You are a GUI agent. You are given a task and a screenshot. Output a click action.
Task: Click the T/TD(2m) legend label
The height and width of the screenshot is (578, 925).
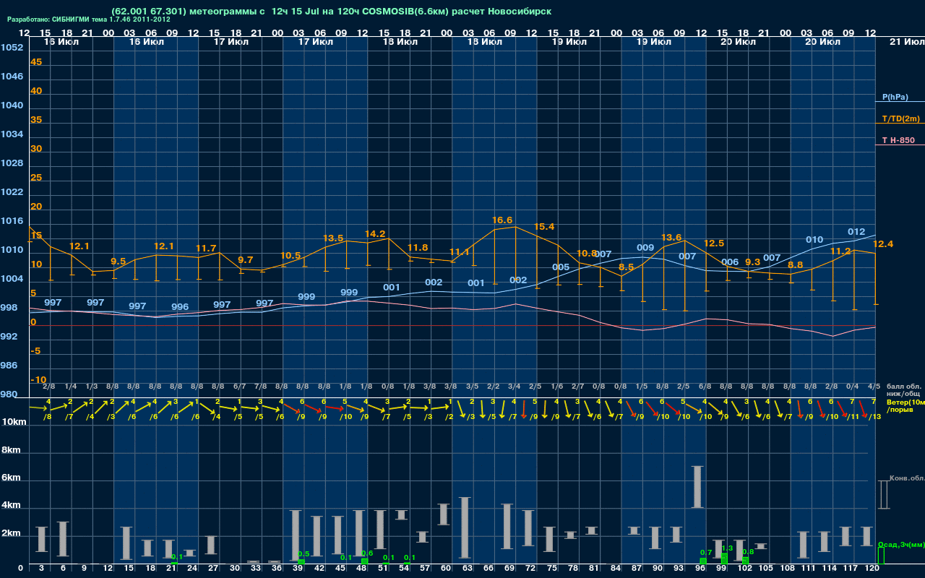coord(900,118)
